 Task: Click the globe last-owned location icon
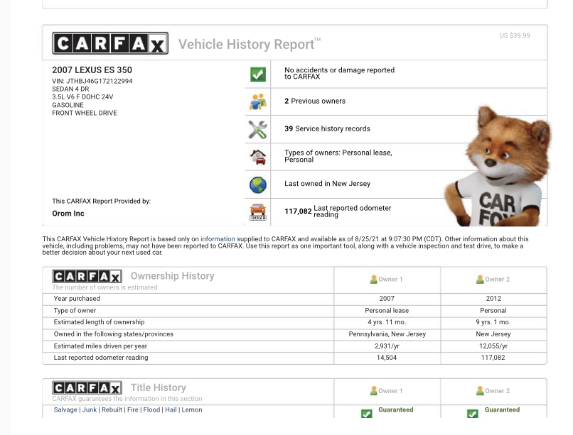[x=258, y=185]
